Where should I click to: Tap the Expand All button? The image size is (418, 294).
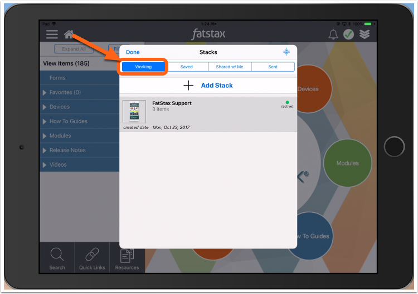coord(74,49)
